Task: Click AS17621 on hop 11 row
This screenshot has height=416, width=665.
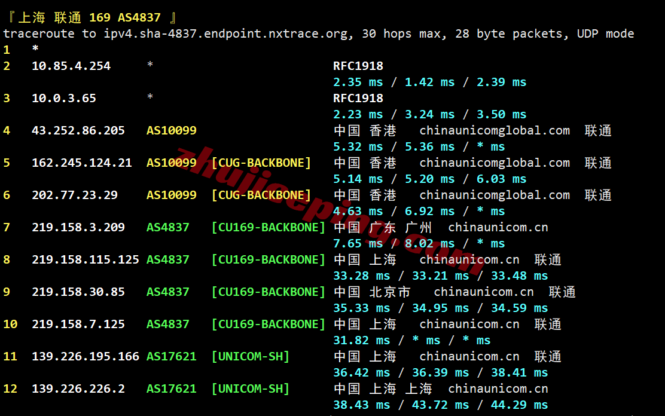Action: pyautogui.click(x=172, y=356)
